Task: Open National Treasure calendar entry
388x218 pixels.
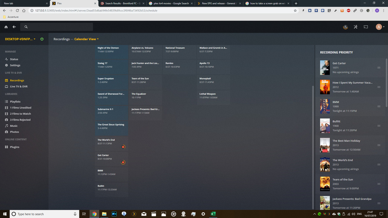Action: [179, 52]
